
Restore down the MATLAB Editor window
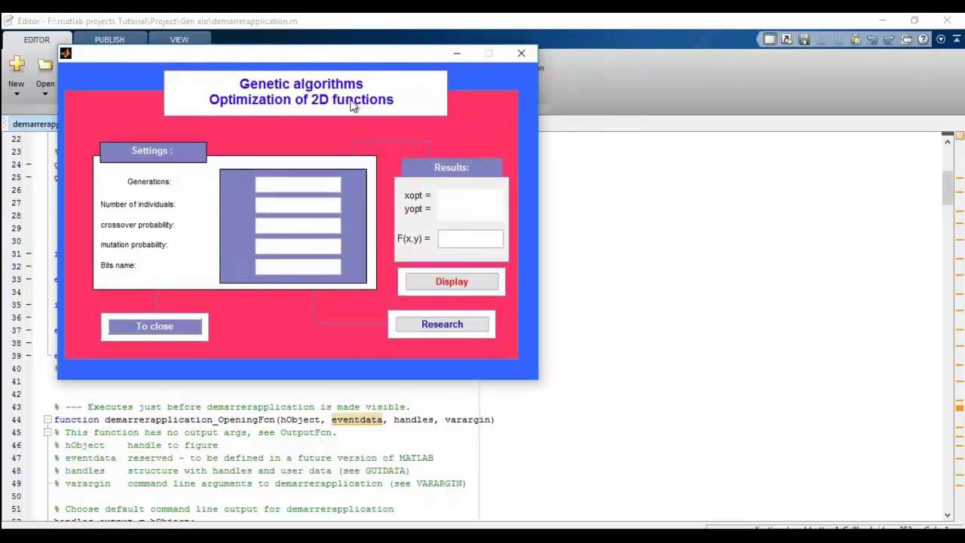914,20
